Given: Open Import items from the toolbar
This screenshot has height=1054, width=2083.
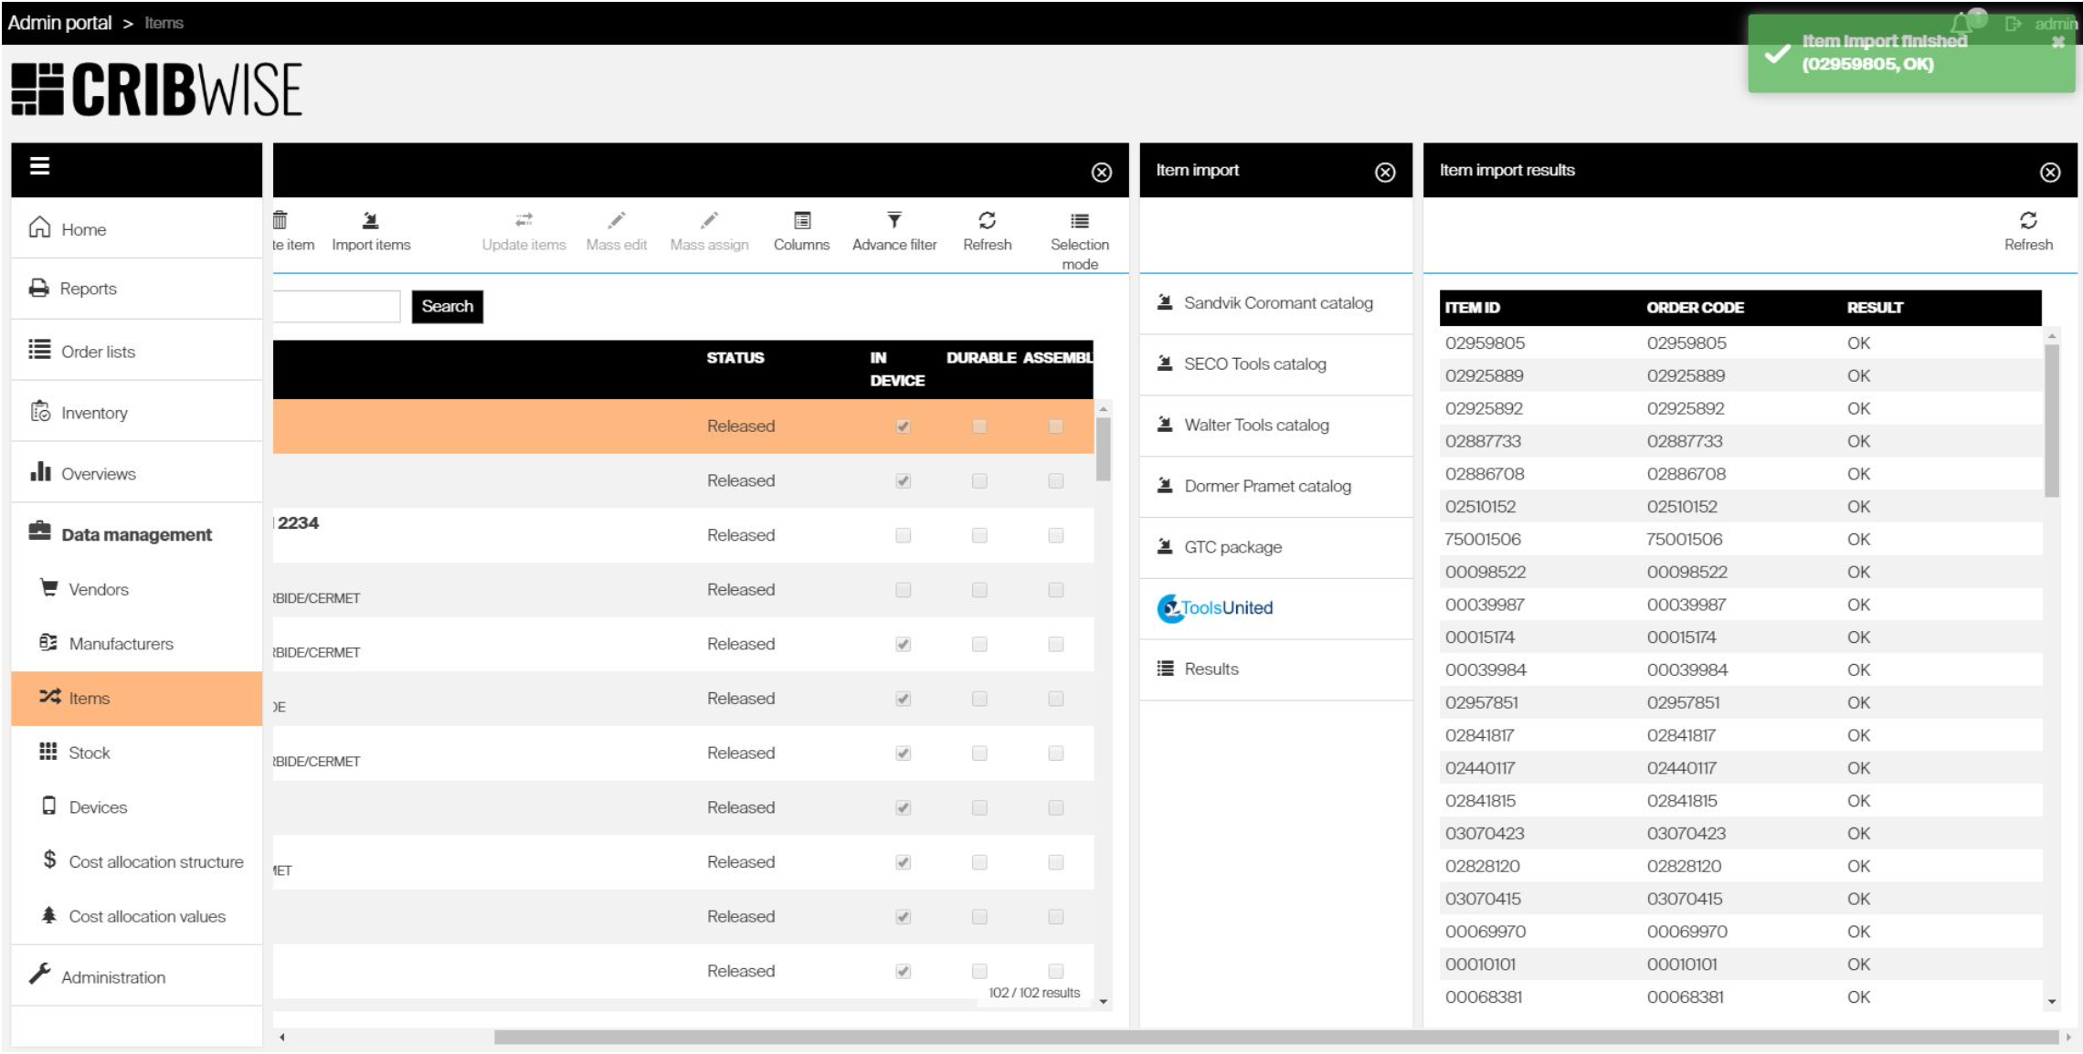Looking at the screenshot, I should 371,231.
